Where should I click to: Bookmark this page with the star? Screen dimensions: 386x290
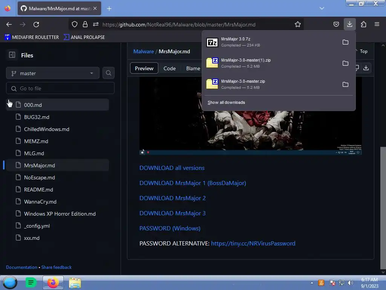[298, 24]
